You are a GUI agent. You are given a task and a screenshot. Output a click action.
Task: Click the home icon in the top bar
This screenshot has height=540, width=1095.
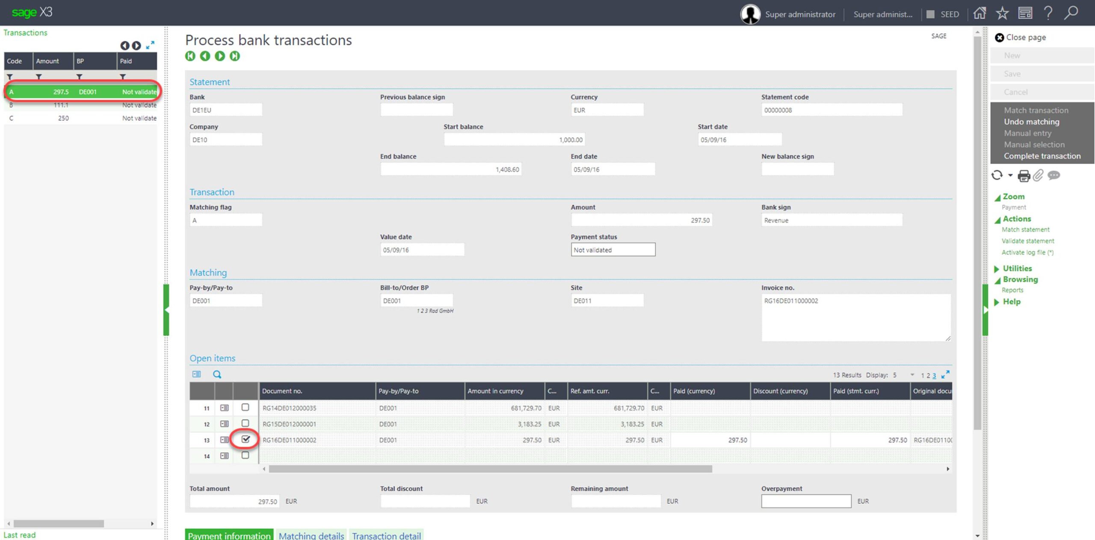980,13
